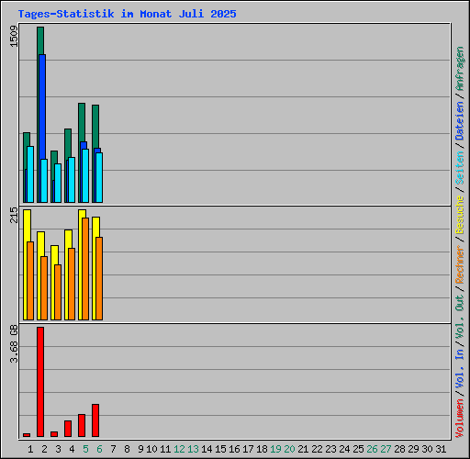Click the cyan Seiten bar for day 1
This screenshot has height=459, width=470.
point(30,174)
